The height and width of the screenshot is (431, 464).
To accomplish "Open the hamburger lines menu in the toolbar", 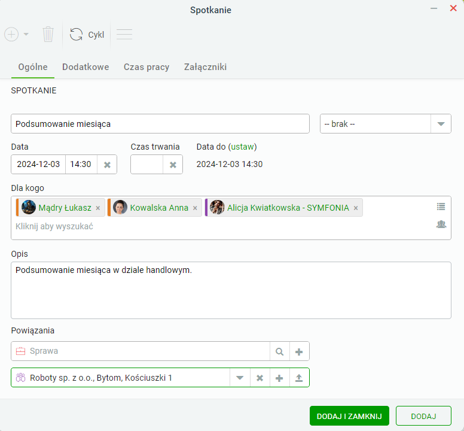I will (124, 34).
